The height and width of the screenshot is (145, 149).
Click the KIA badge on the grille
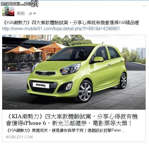click(44, 73)
